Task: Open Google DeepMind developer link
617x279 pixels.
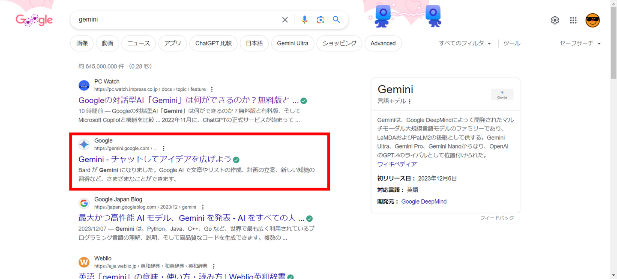Action: click(424, 202)
